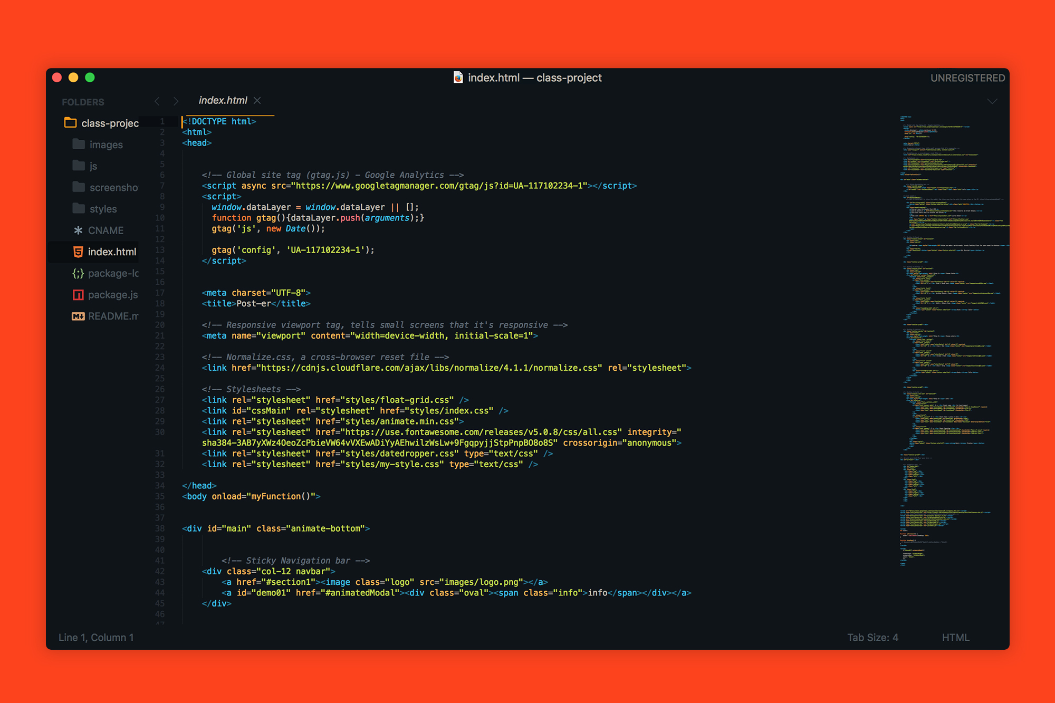Click the FOLDERS sidebar heading
1055x703 pixels.
point(83,102)
